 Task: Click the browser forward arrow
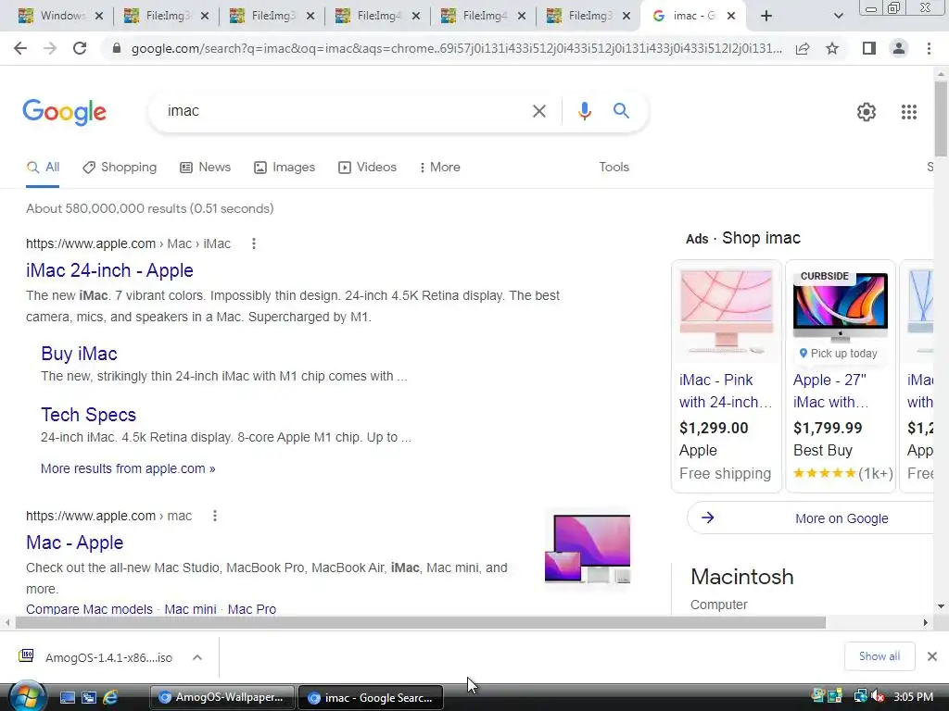coord(50,48)
